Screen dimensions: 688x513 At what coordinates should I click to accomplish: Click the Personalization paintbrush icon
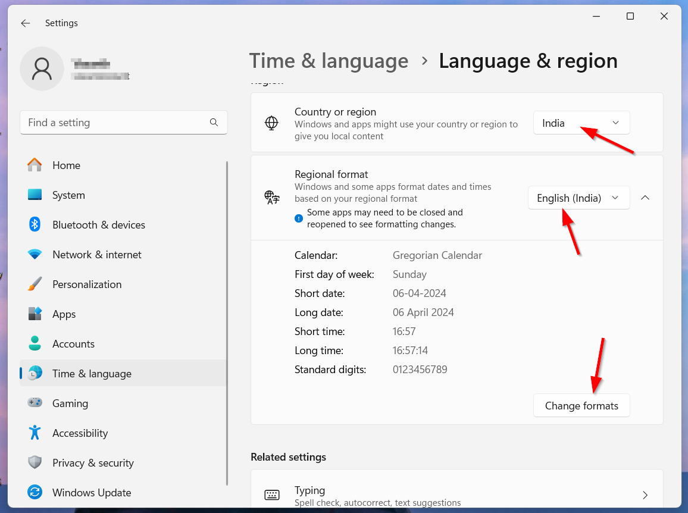(35, 284)
